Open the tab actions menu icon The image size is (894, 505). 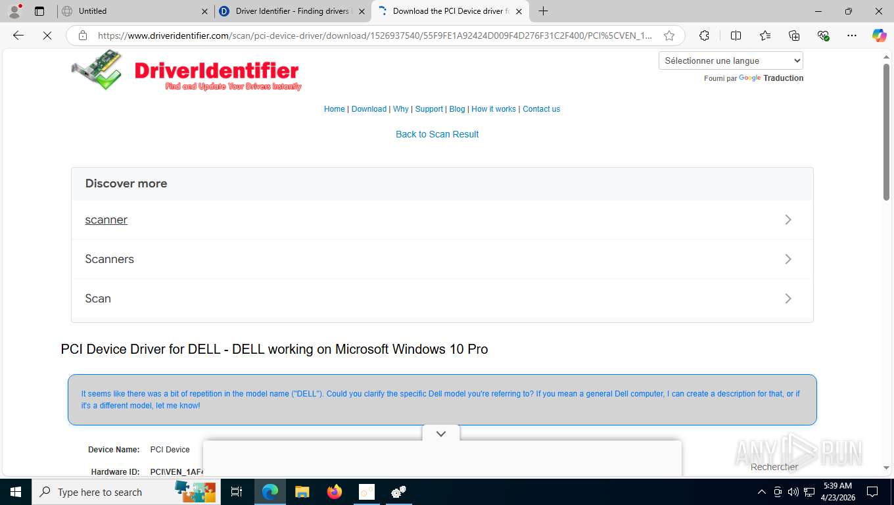39,11
